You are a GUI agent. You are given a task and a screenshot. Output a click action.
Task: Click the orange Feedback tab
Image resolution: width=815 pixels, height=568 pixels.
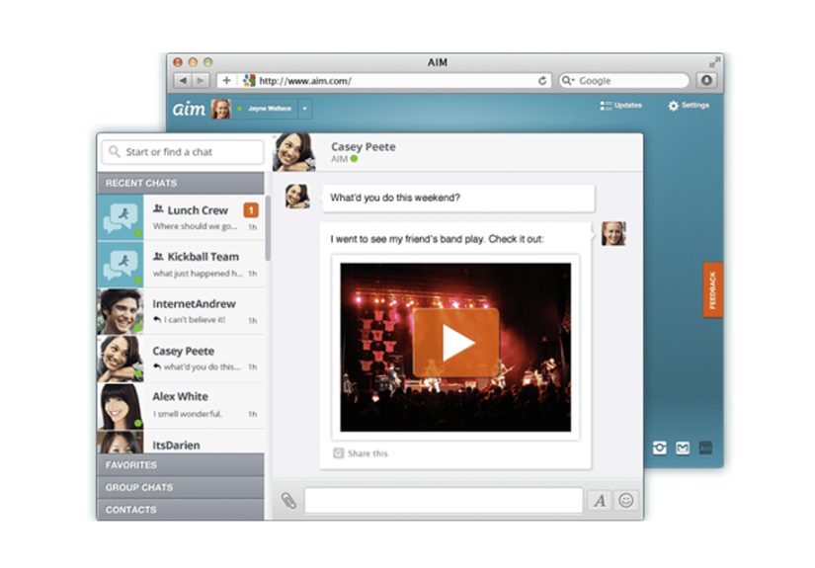click(712, 289)
